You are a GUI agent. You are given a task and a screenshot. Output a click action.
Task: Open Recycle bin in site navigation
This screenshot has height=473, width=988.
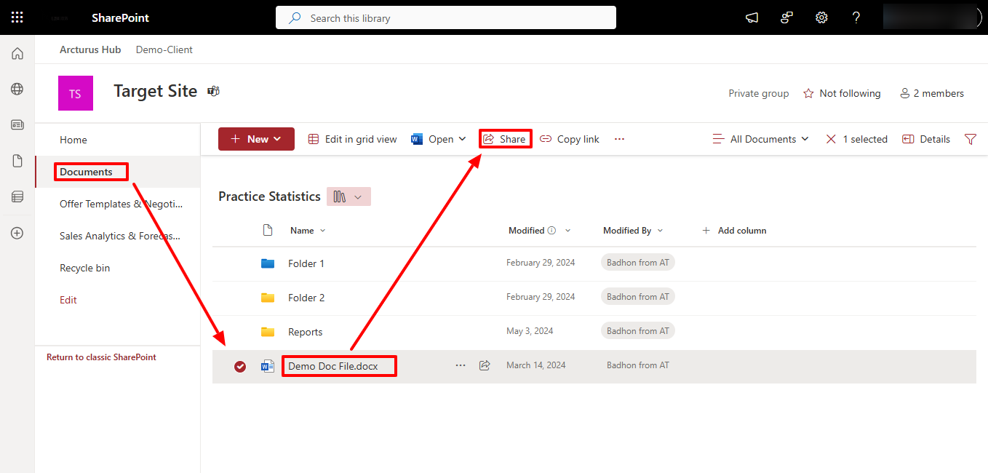(85, 268)
